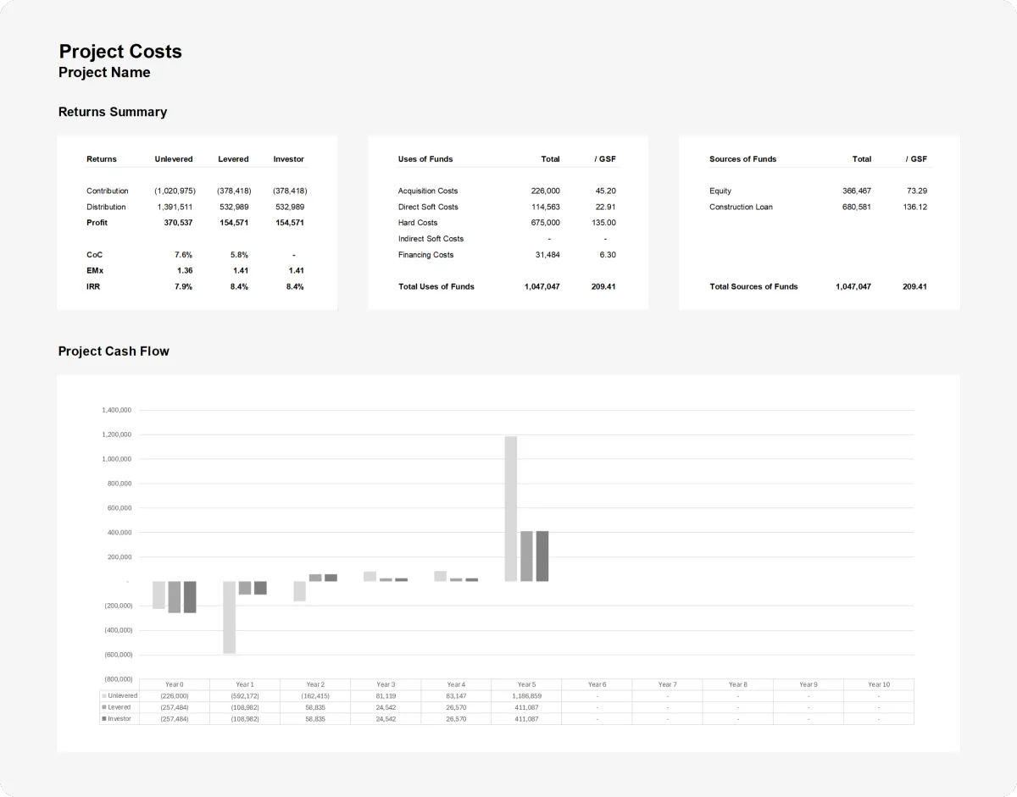Viewport: 1017px width, 797px height.
Task: Select the Investor row Year 5 value 411,087
Action: click(526, 718)
